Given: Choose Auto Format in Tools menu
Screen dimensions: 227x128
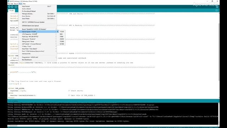Looking at the screenshot, I should pyautogui.click(x=38, y=6).
